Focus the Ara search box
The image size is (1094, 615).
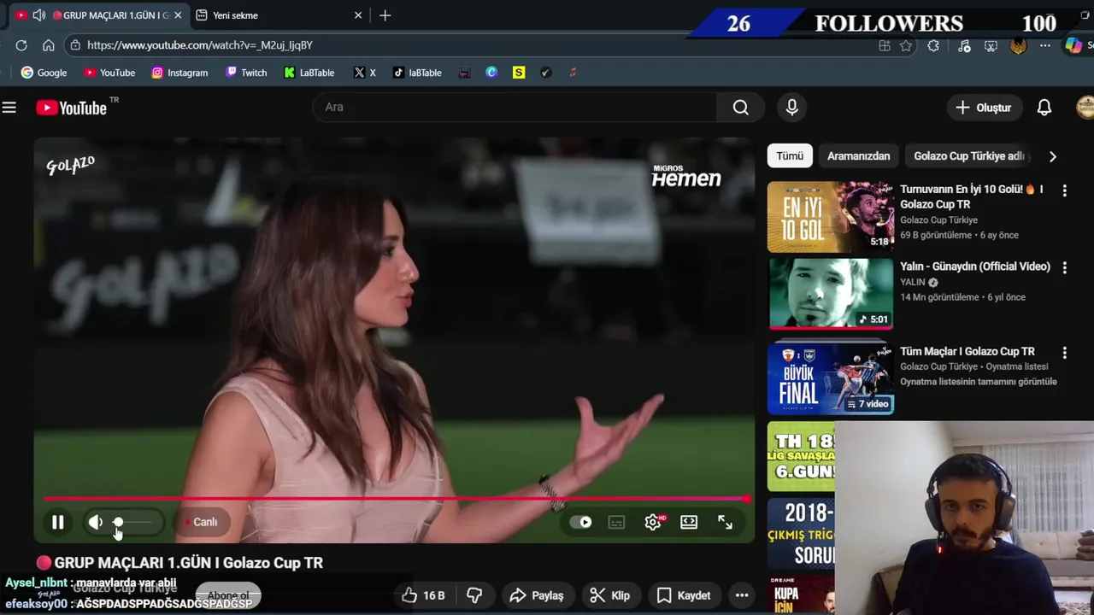pyautogui.click(x=515, y=107)
